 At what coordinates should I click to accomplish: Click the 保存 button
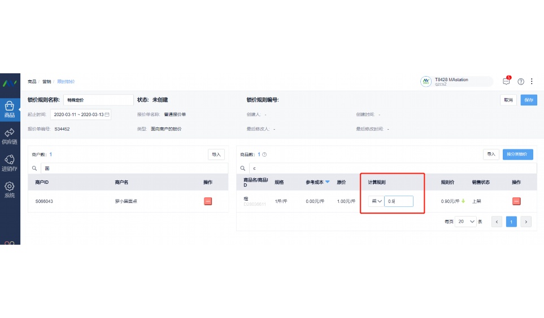click(x=529, y=100)
